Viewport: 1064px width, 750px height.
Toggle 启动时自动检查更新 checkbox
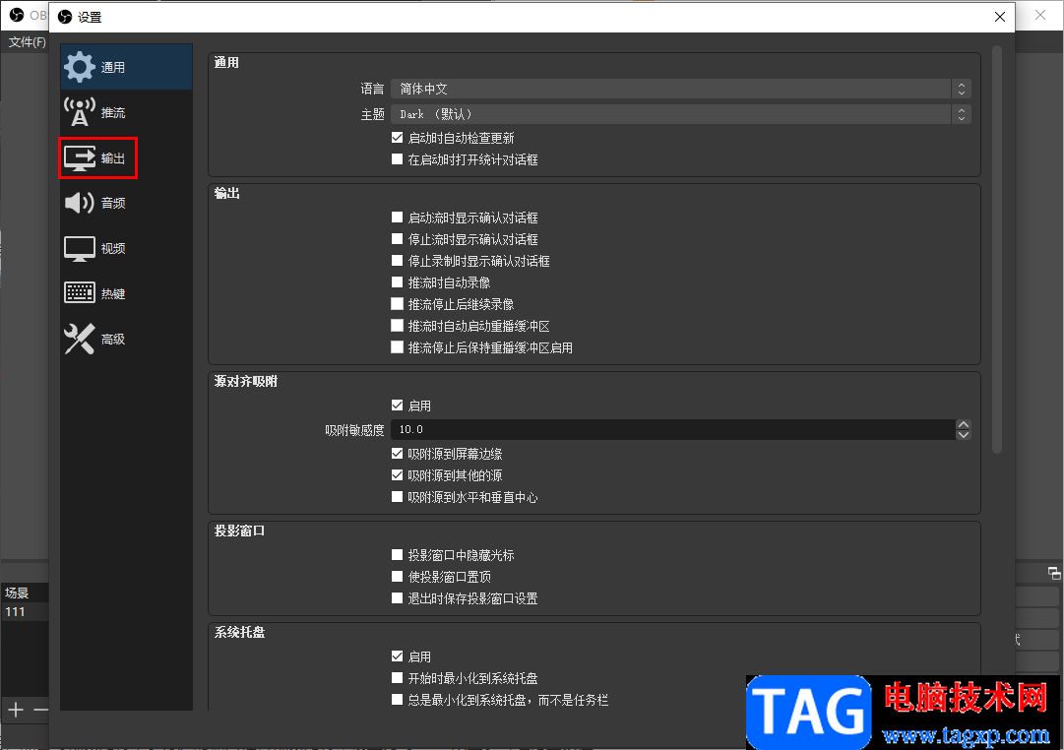click(x=398, y=138)
